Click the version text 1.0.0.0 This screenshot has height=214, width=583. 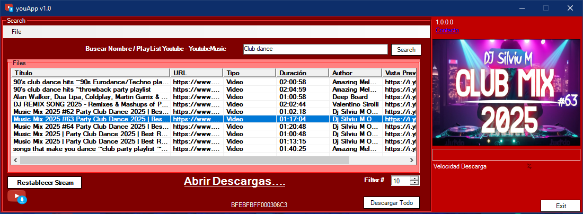click(x=444, y=22)
